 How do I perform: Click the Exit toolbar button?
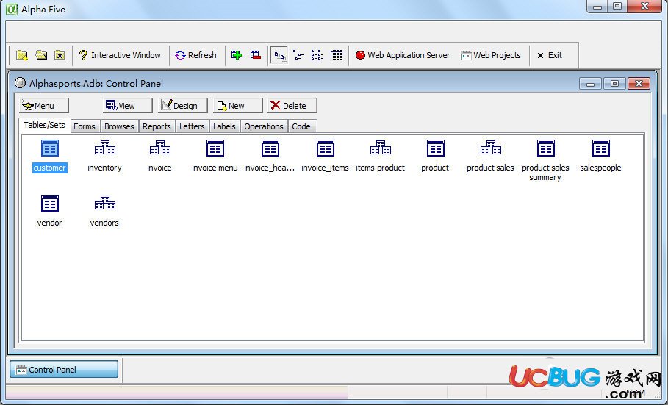point(550,55)
